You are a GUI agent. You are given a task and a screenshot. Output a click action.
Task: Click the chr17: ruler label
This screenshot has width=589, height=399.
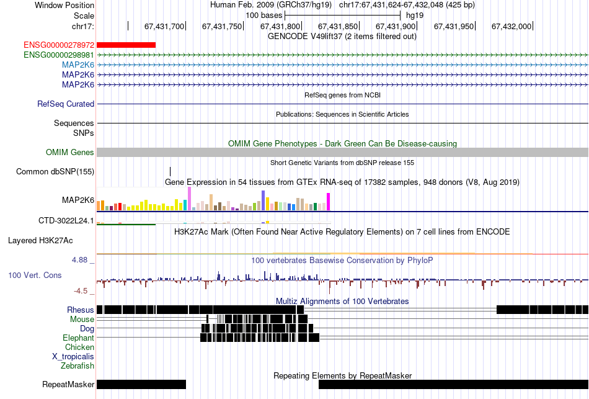[83, 26]
